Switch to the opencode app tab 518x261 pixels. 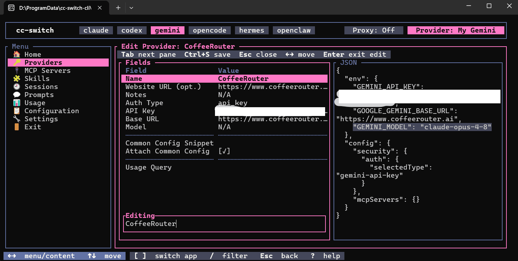pos(210,30)
